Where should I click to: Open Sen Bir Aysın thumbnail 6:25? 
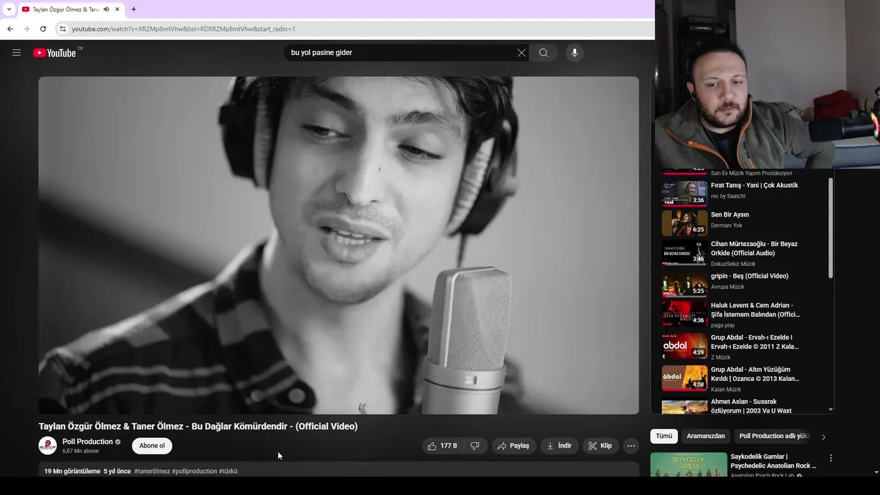click(x=684, y=223)
